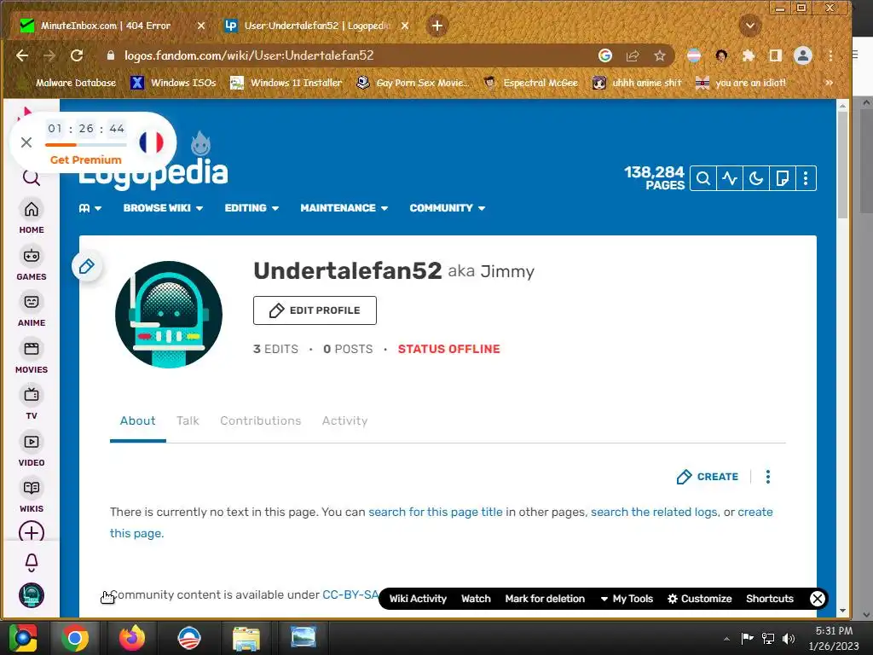Open the Fandom sidebar search icon
Viewport: 873px width, 655px height.
coord(32,178)
